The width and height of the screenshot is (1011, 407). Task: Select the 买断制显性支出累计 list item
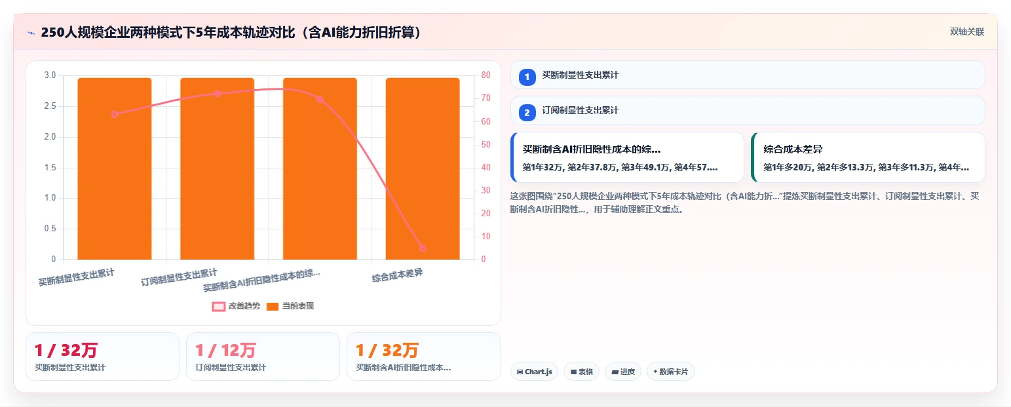pos(748,75)
